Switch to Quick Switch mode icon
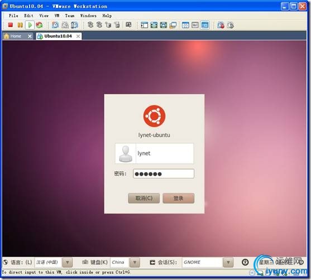 point(154,25)
